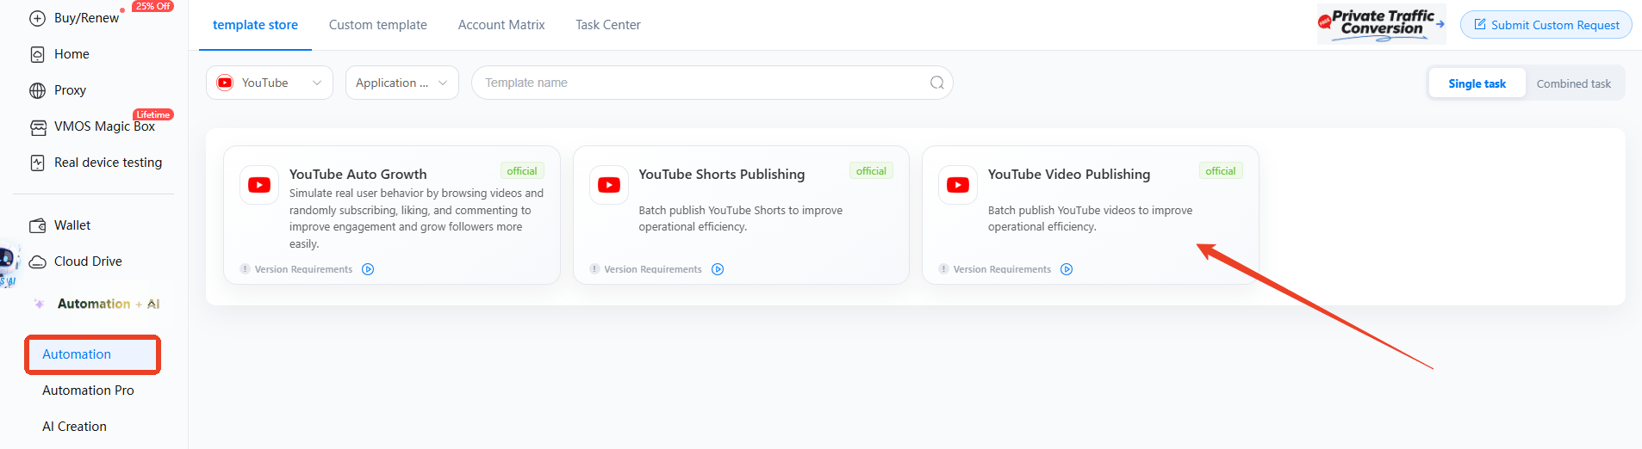The height and width of the screenshot is (449, 1642).
Task: Click Version Requirements on Video Publishing card
Action: click(x=1002, y=269)
